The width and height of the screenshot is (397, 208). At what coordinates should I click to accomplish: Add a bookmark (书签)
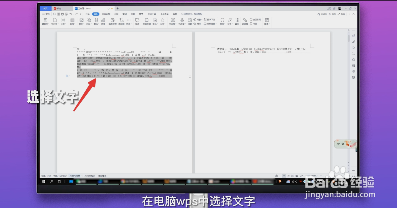pyautogui.click(x=254, y=24)
